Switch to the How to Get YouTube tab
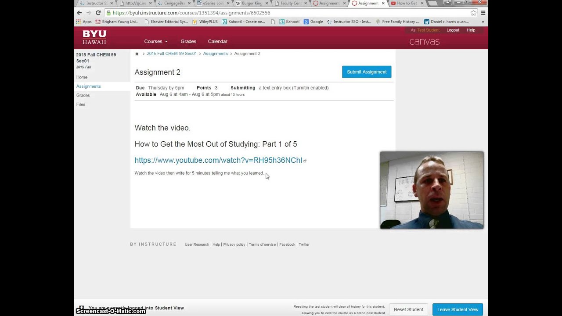The width and height of the screenshot is (562, 316). [x=407, y=4]
